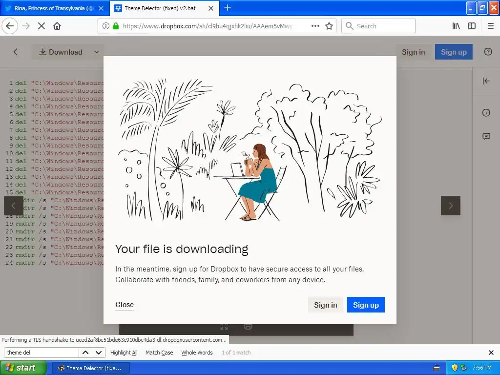Stop loading the page

click(x=42, y=26)
